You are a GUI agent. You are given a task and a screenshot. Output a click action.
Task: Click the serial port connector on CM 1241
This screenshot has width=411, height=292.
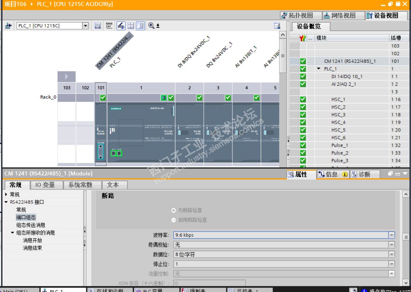pyautogui.click(x=101, y=152)
